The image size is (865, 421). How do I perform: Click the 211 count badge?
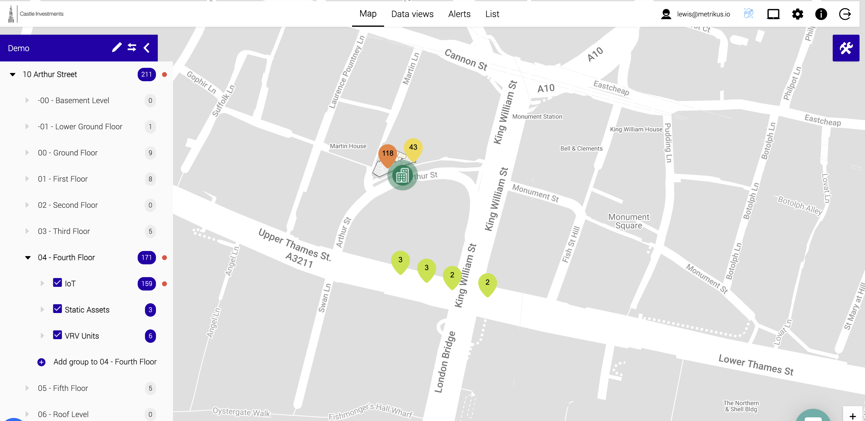click(x=147, y=75)
